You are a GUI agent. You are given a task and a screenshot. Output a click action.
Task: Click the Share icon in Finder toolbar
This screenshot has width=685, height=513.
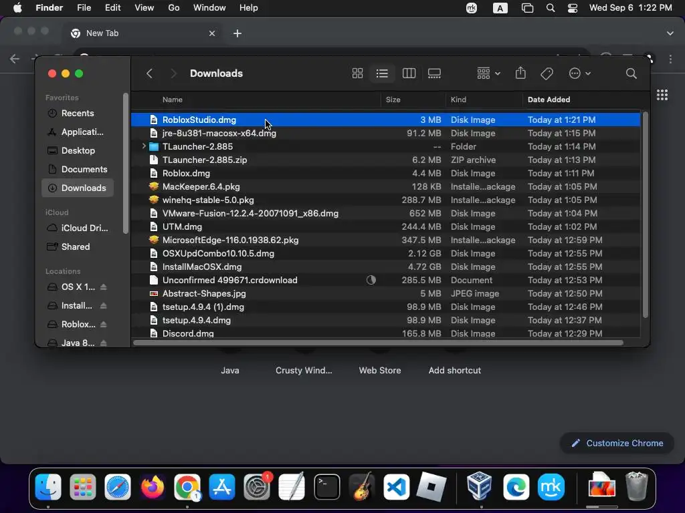pos(520,73)
